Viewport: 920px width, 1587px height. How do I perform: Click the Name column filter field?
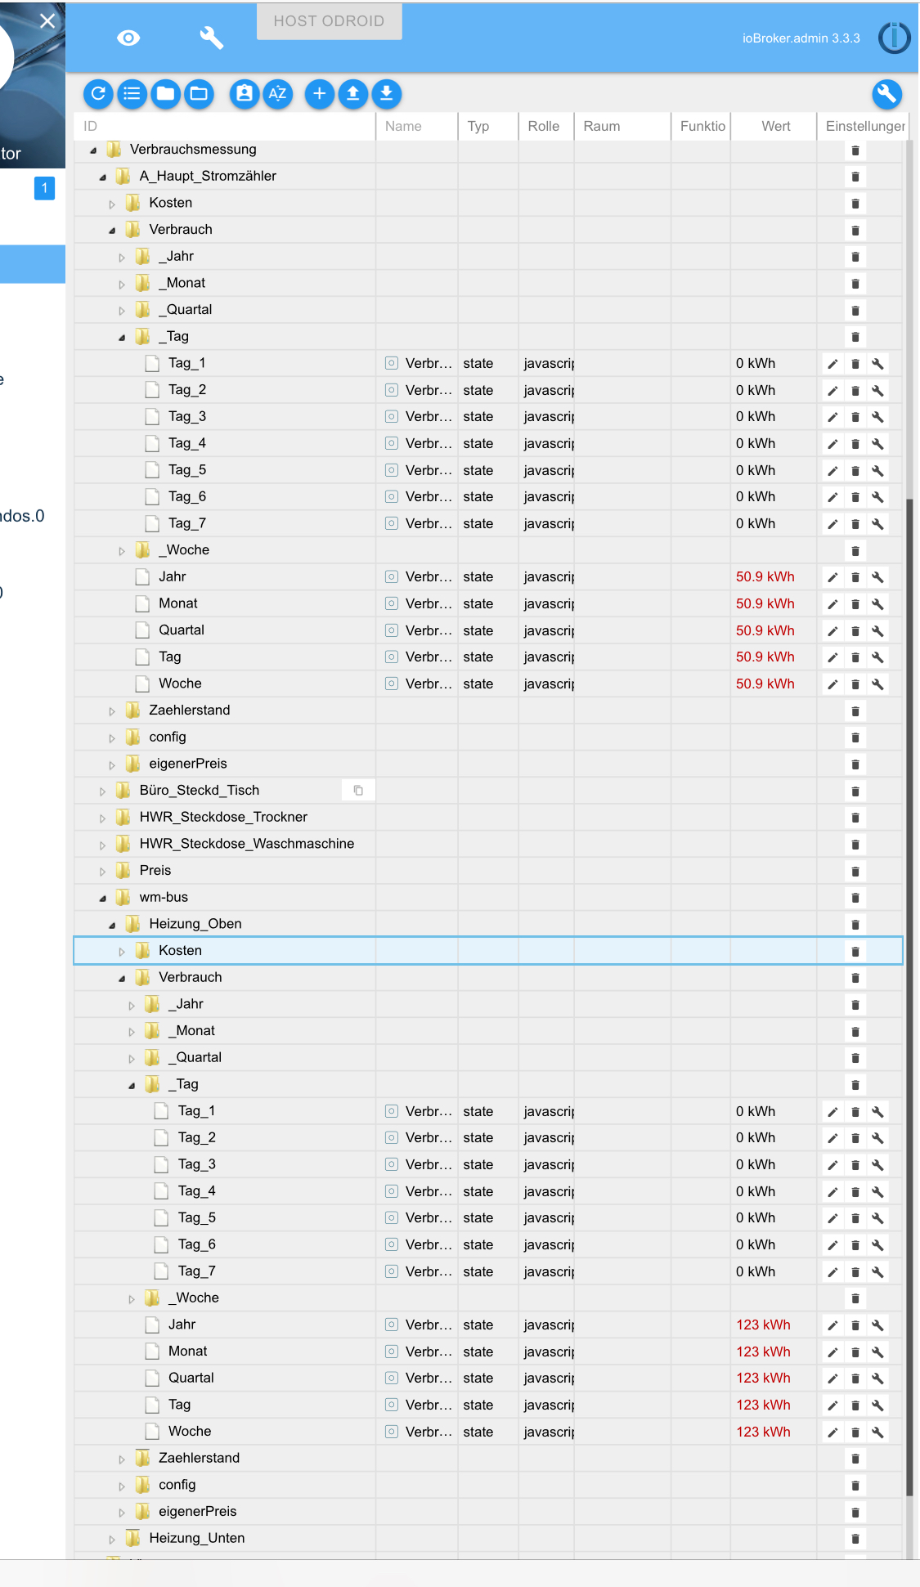click(417, 126)
